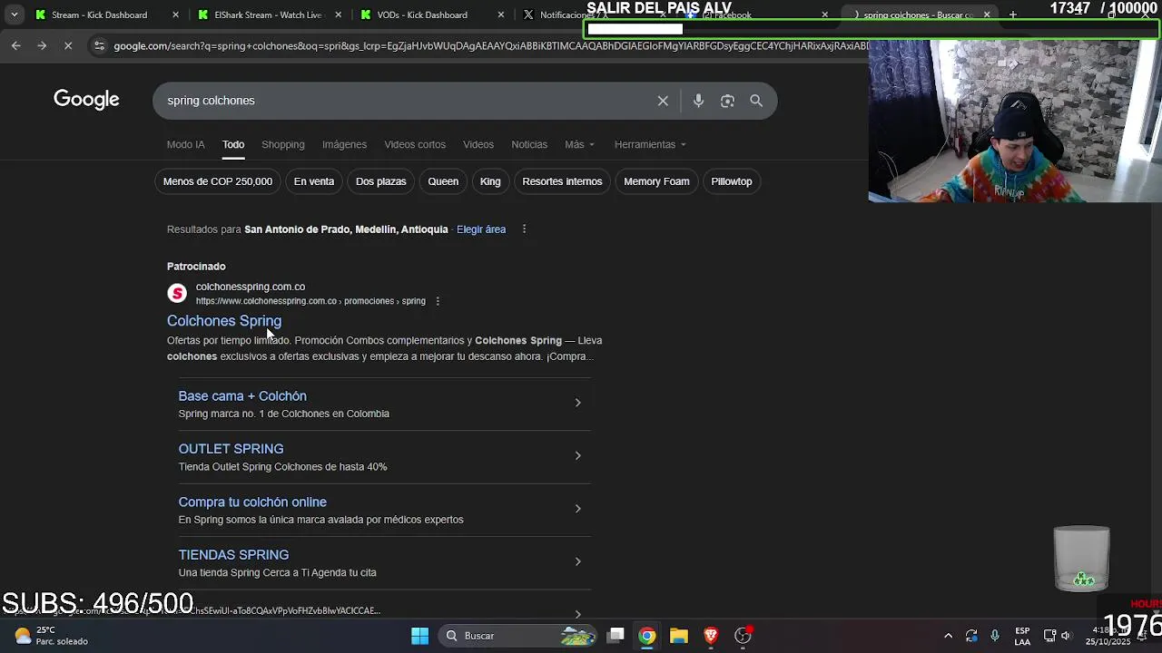
Task: Open the three-dot menu beside Elegir área
Action: (x=524, y=229)
